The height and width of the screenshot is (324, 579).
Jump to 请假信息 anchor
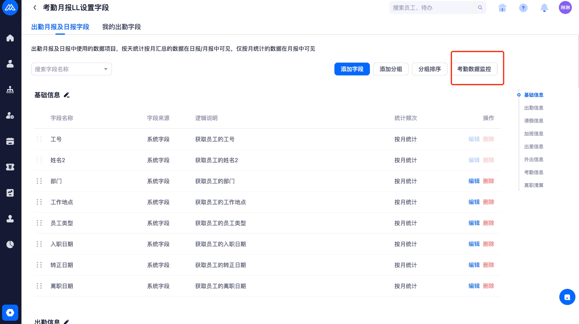tap(534, 120)
